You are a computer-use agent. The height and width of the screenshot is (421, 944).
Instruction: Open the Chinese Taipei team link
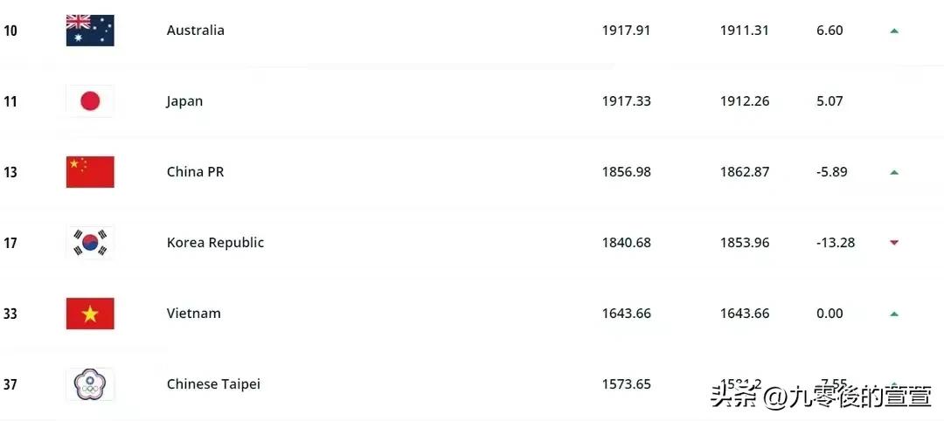pos(213,384)
